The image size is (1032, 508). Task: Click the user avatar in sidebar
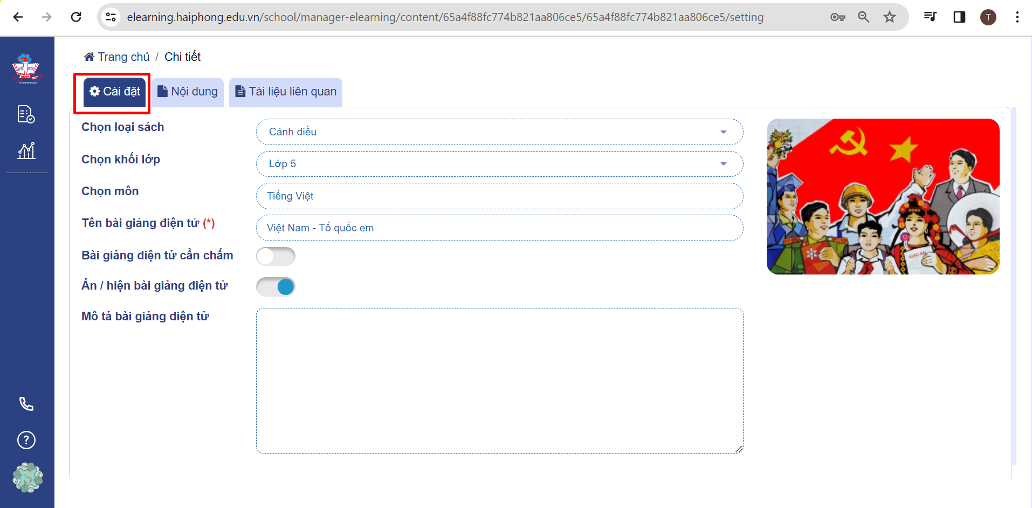27,477
